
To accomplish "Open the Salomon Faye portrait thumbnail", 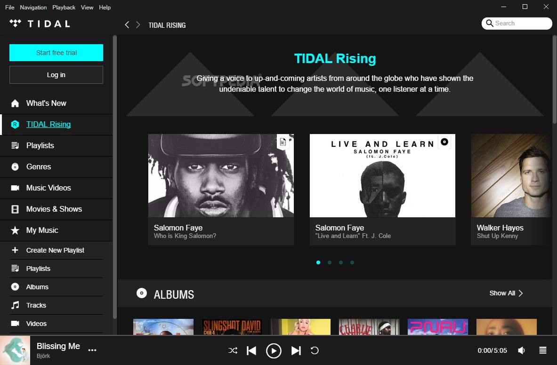I will click(x=221, y=175).
